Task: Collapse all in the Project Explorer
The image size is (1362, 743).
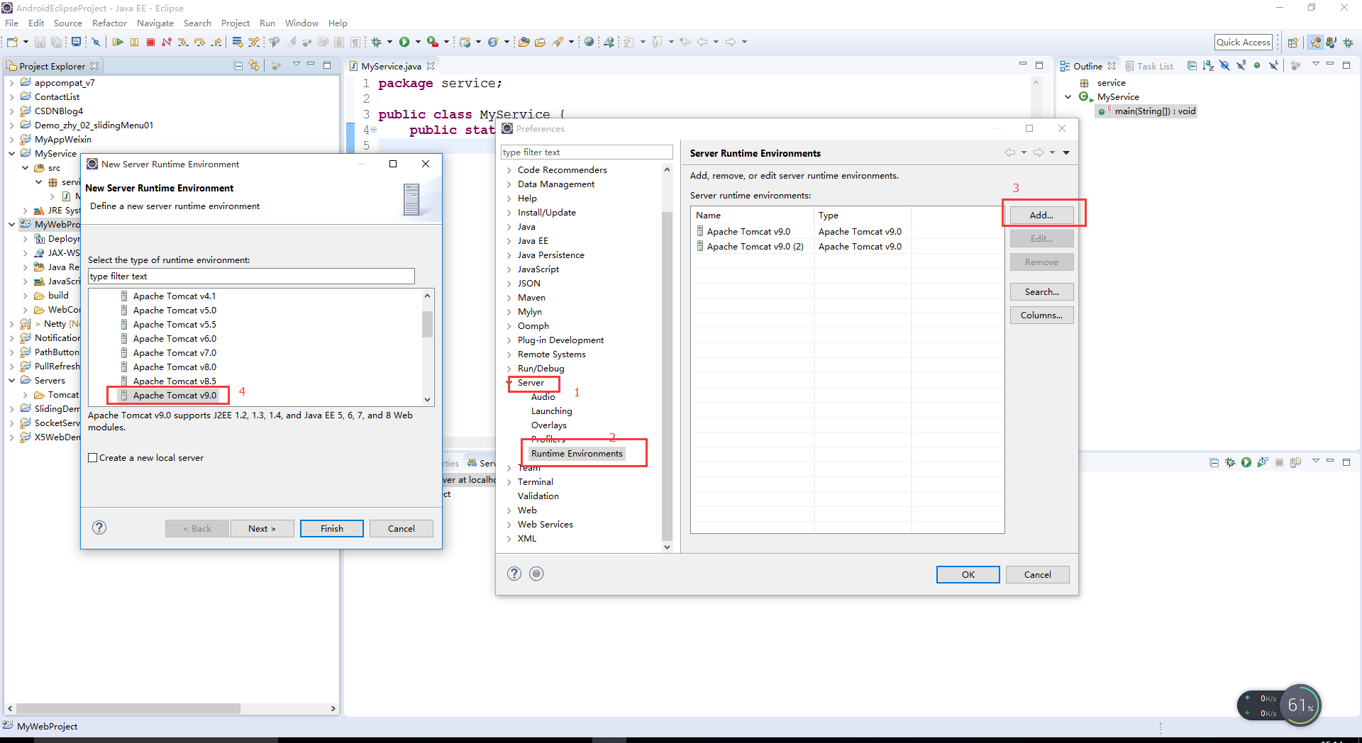Action: point(238,66)
